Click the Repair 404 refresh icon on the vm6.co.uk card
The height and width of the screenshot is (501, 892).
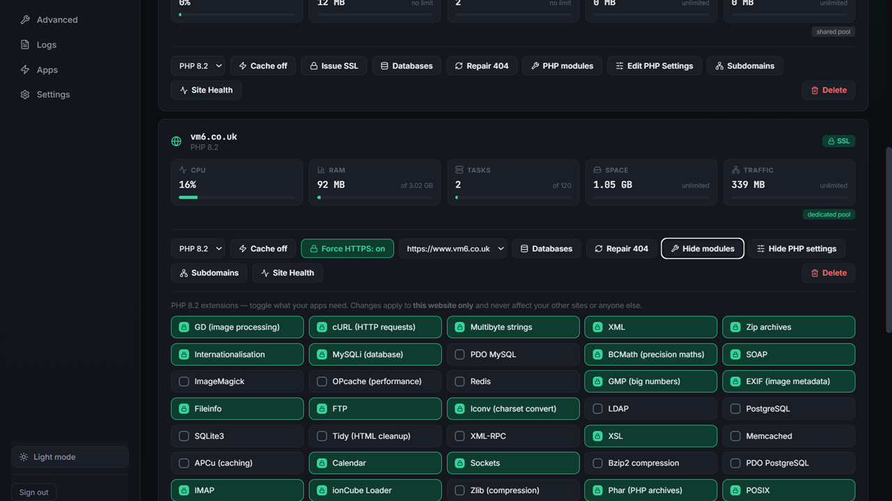click(x=599, y=248)
